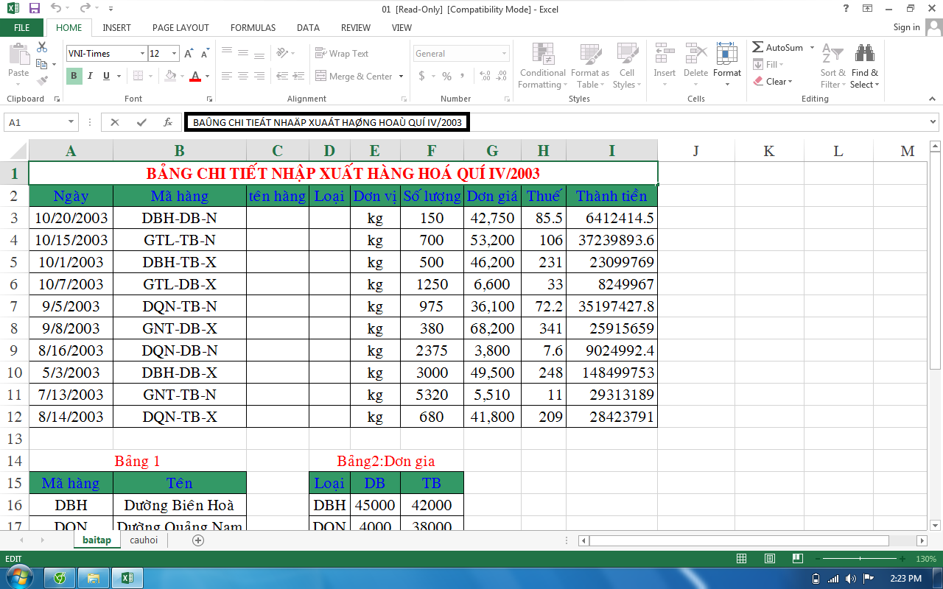
Task: Click the Excel icon in Windows taskbar
Action: pos(127,577)
